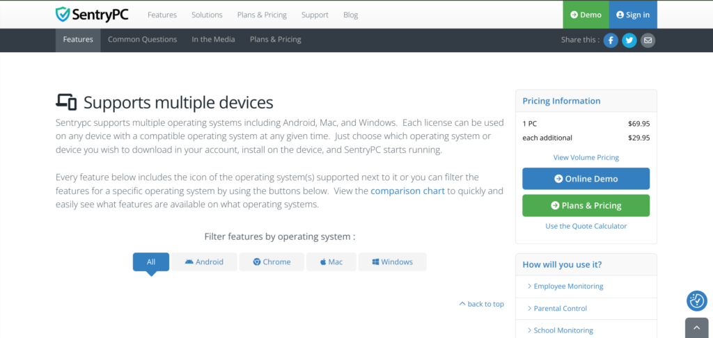Filter features by All operating systems
This screenshot has height=338, width=713.
coord(151,262)
